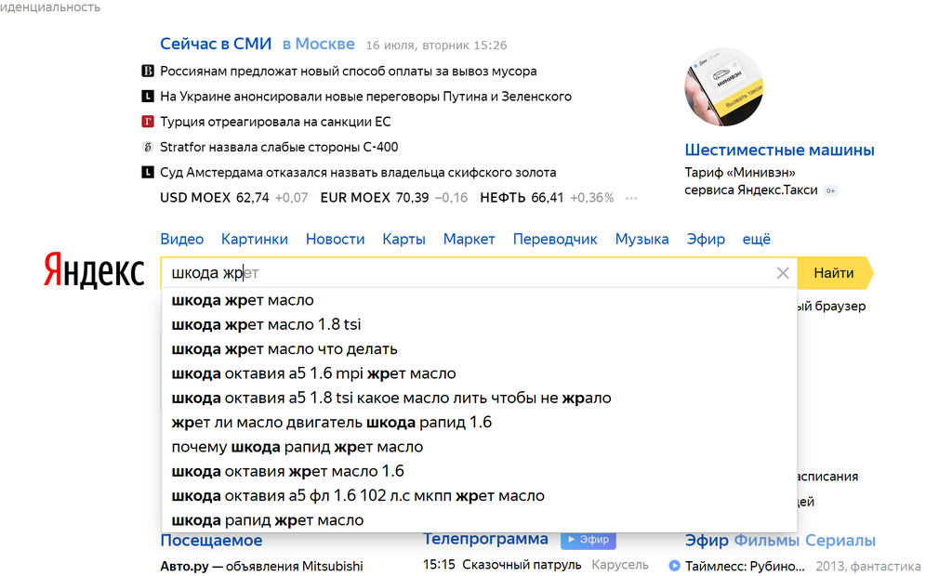Viewport: 952px width, 576px height.
Task: Open the Сериалы link
Action: pyautogui.click(x=840, y=540)
